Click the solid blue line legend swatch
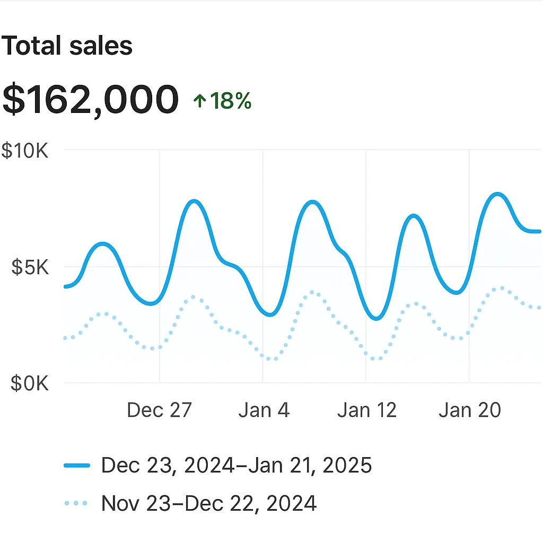543x543 pixels. point(78,466)
